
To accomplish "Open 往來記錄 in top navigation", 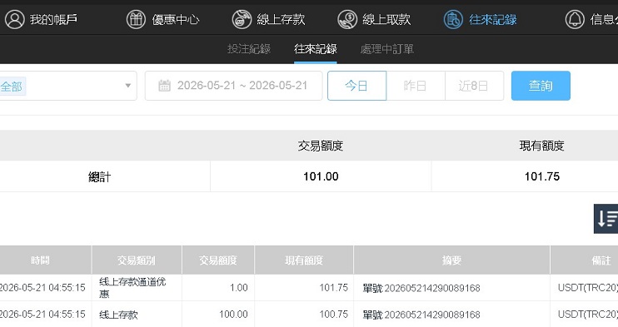I will (493, 19).
